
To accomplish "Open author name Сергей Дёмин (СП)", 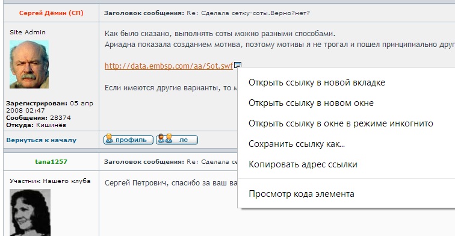I will coord(51,13).
